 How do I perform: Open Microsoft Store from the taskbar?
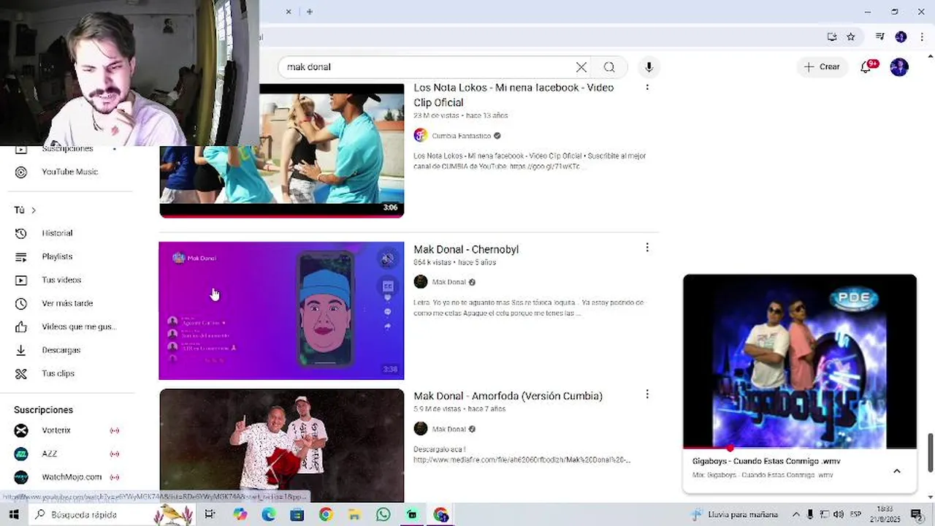[x=297, y=514]
